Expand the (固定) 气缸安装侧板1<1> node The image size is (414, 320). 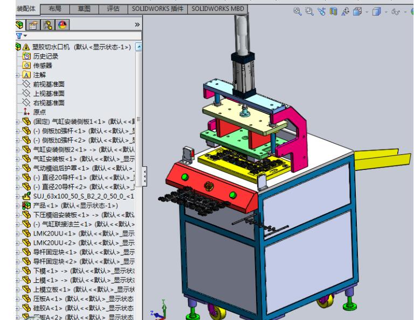17,122
